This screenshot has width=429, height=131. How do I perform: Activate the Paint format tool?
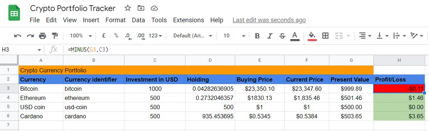[55, 36]
